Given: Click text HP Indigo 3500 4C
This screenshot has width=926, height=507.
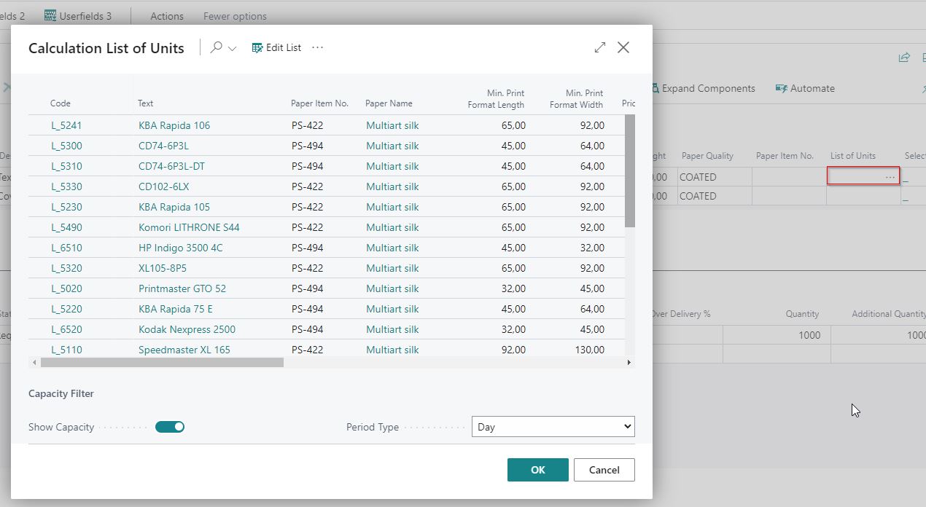Looking at the screenshot, I should click(x=181, y=248).
